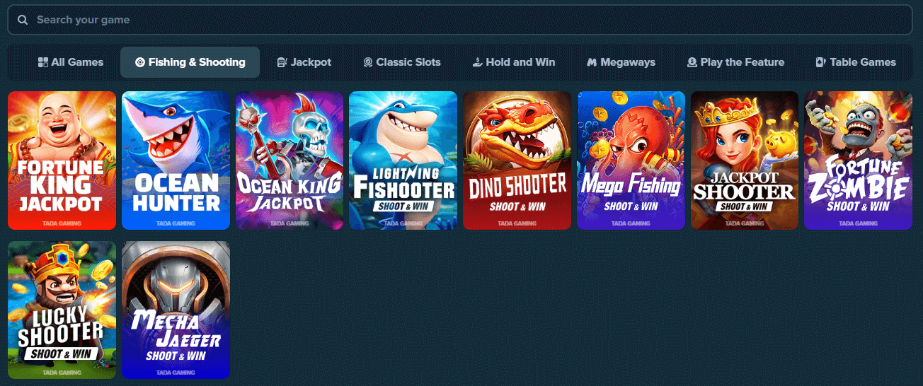This screenshot has width=923, height=386.
Task: Launch the Fortune King Jackpot game
Action: (62, 160)
